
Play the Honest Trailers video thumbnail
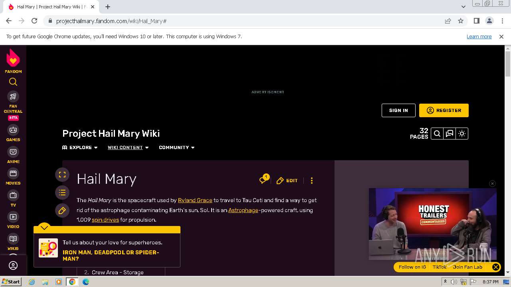[433, 224]
